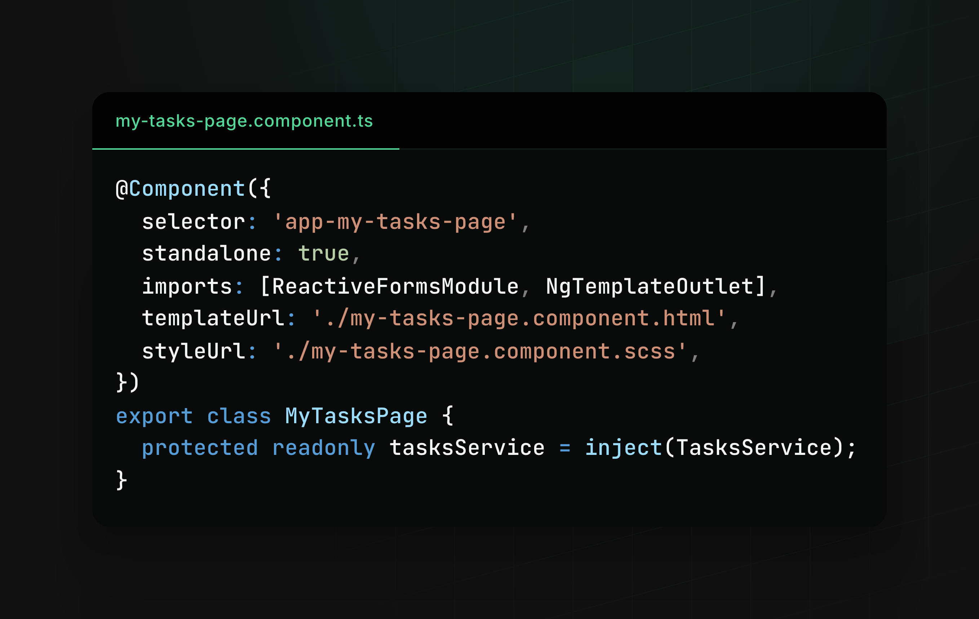The width and height of the screenshot is (979, 619).
Task: Select the my-tasks-page.component.ts tab
Action: pos(244,121)
